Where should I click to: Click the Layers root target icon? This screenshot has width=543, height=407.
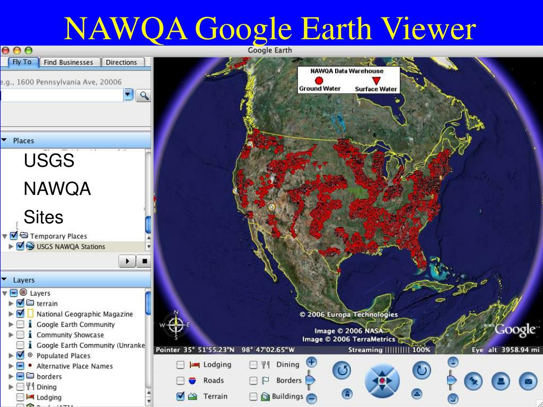click(23, 293)
